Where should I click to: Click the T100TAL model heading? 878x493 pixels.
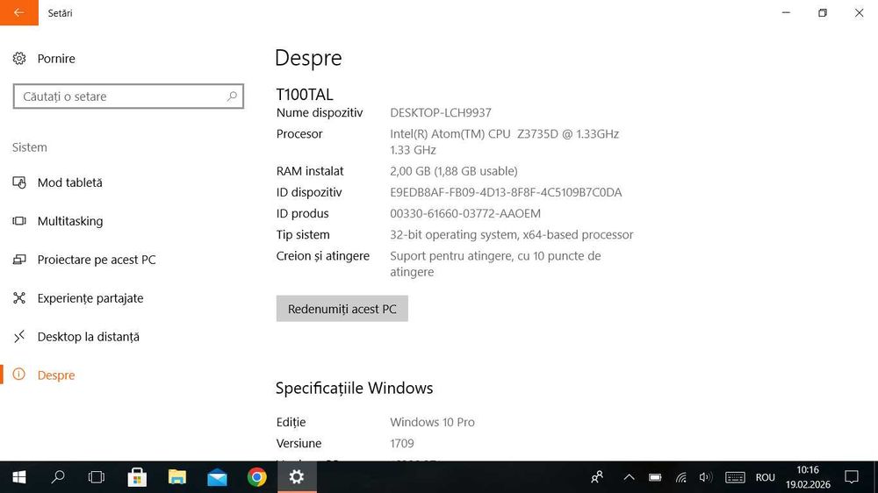pos(305,94)
